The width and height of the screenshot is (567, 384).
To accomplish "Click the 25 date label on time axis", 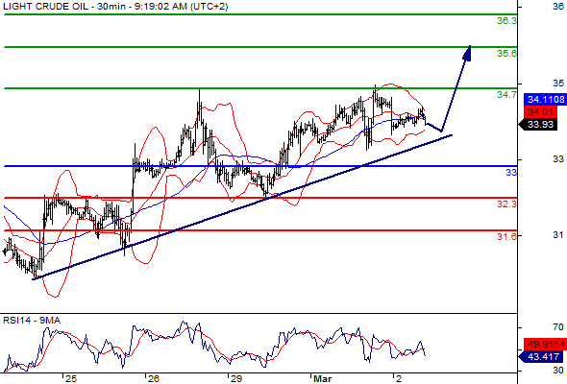I will pos(71,378).
